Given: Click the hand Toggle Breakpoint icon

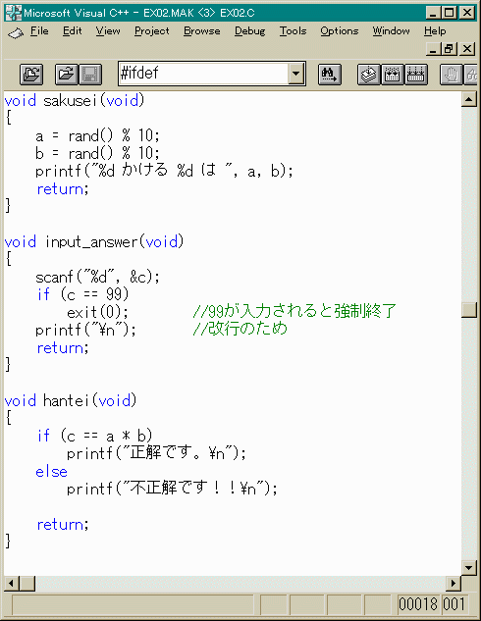Looking at the screenshot, I should tap(452, 74).
